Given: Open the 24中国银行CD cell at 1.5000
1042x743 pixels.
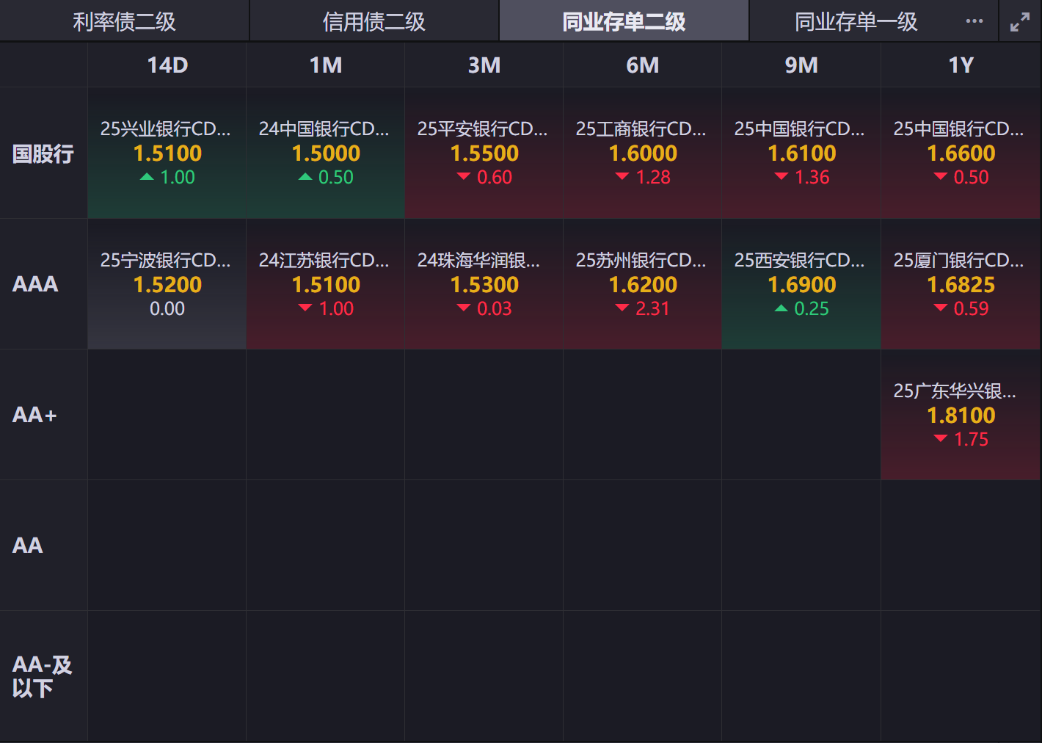Looking at the screenshot, I should (x=326, y=153).
